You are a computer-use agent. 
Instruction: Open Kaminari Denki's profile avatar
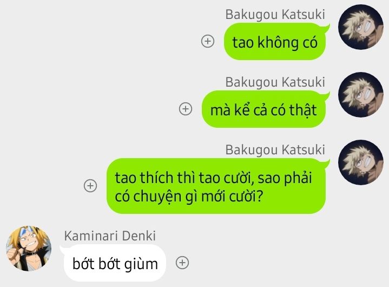(x=29, y=248)
